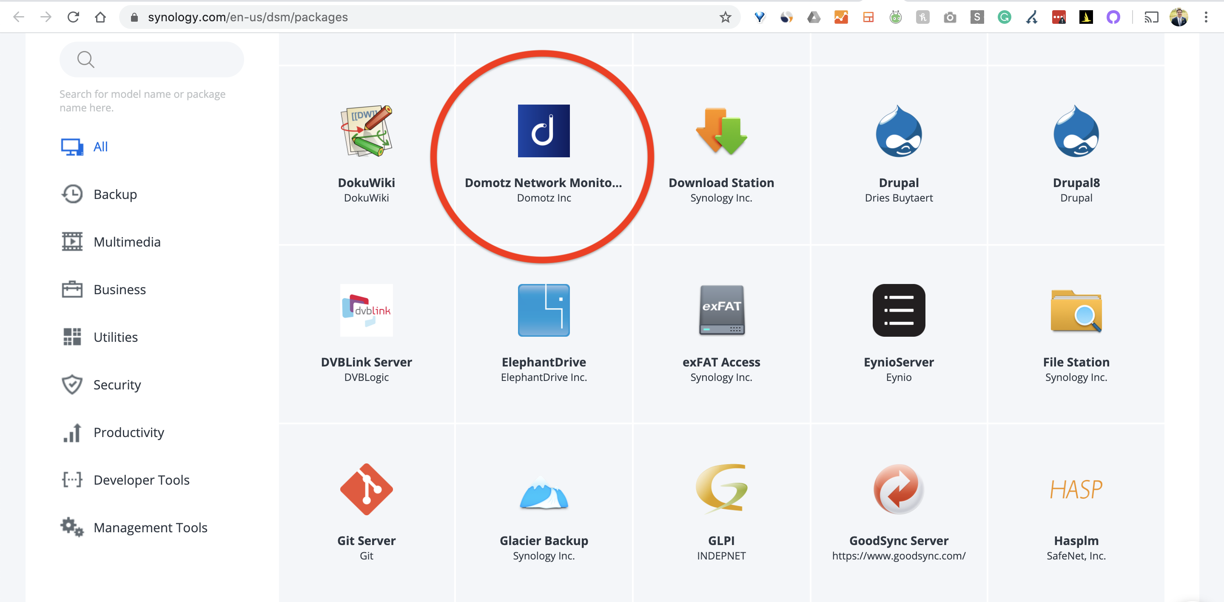The height and width of the screenshot is (602, 1224).
Task: Open the GoodSync Server title link
Action: [x=899, y=541]
